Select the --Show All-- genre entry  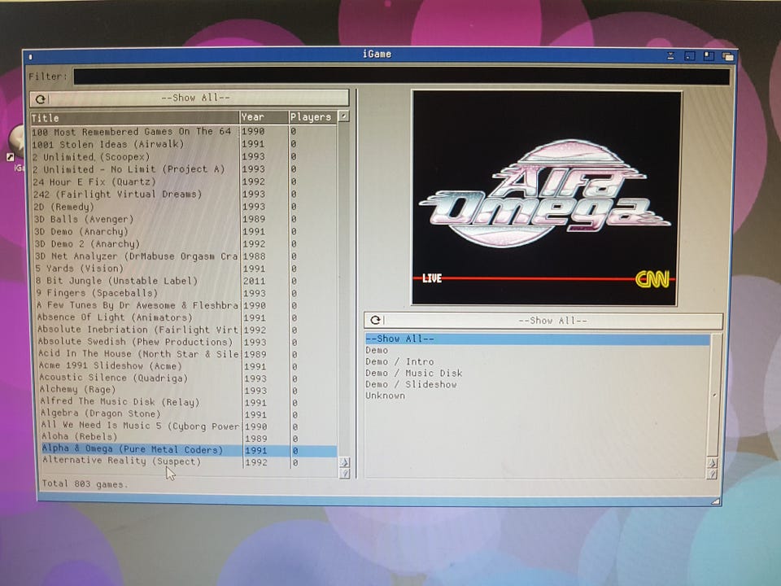(x=537, y=339)
